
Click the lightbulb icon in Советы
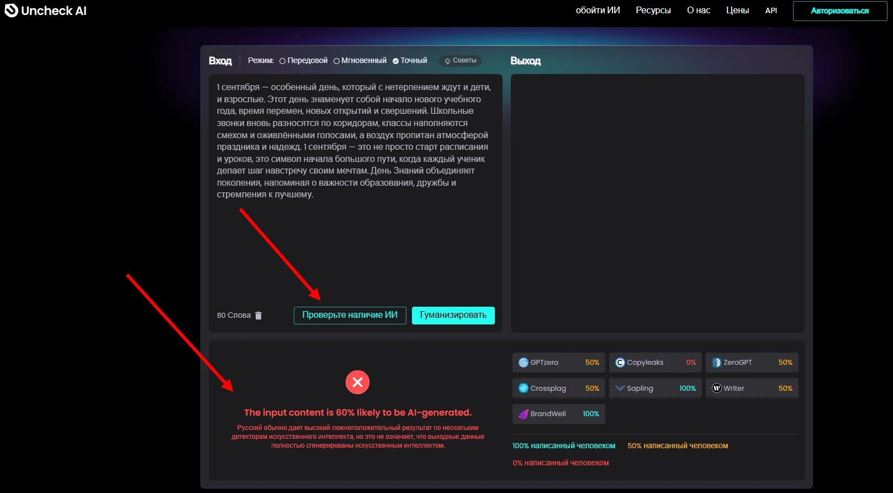click(447, 61)
